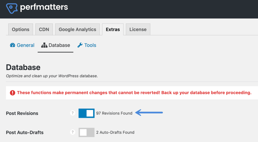Viewport: 258px width, 142px height.
Task: Click the 'Optimize and clean up' description
Action: (x=52, y=76)
